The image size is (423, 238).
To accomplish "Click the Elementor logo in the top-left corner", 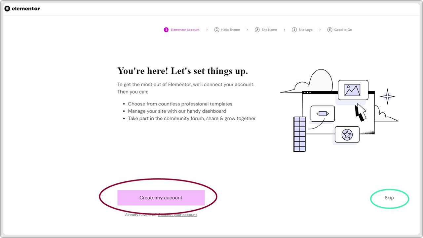I will [x=22, y=8].
